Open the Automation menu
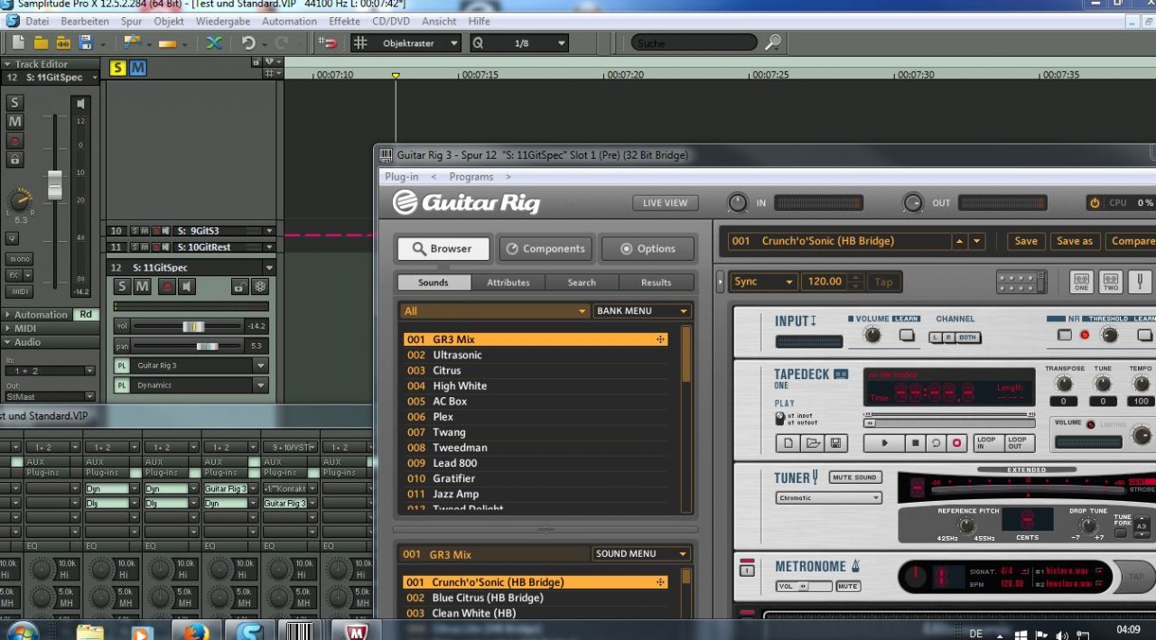Image resolution: width=1156 pixels, height=640 pixels. click(x=289, y=21)
